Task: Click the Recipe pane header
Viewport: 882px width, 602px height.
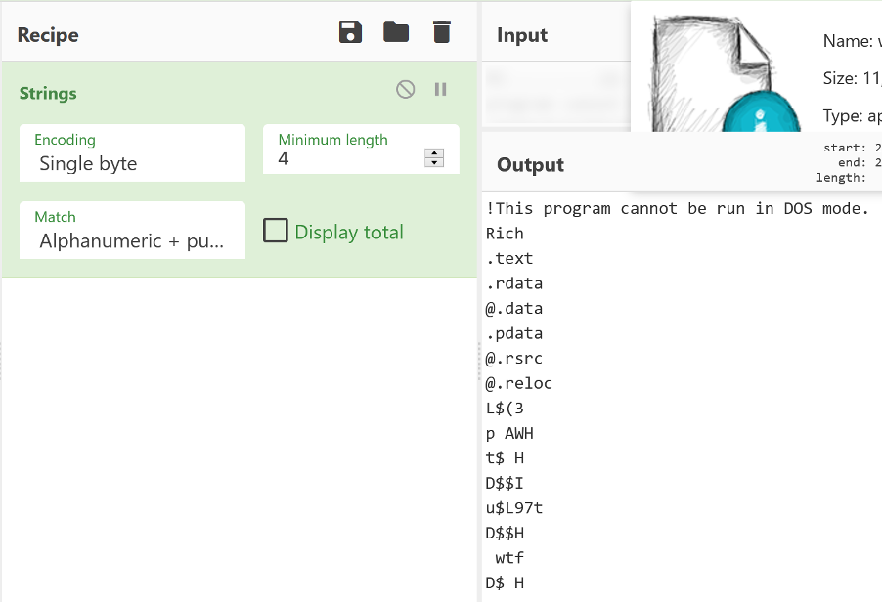Action: pyautogui.click(x=48, y=35)
